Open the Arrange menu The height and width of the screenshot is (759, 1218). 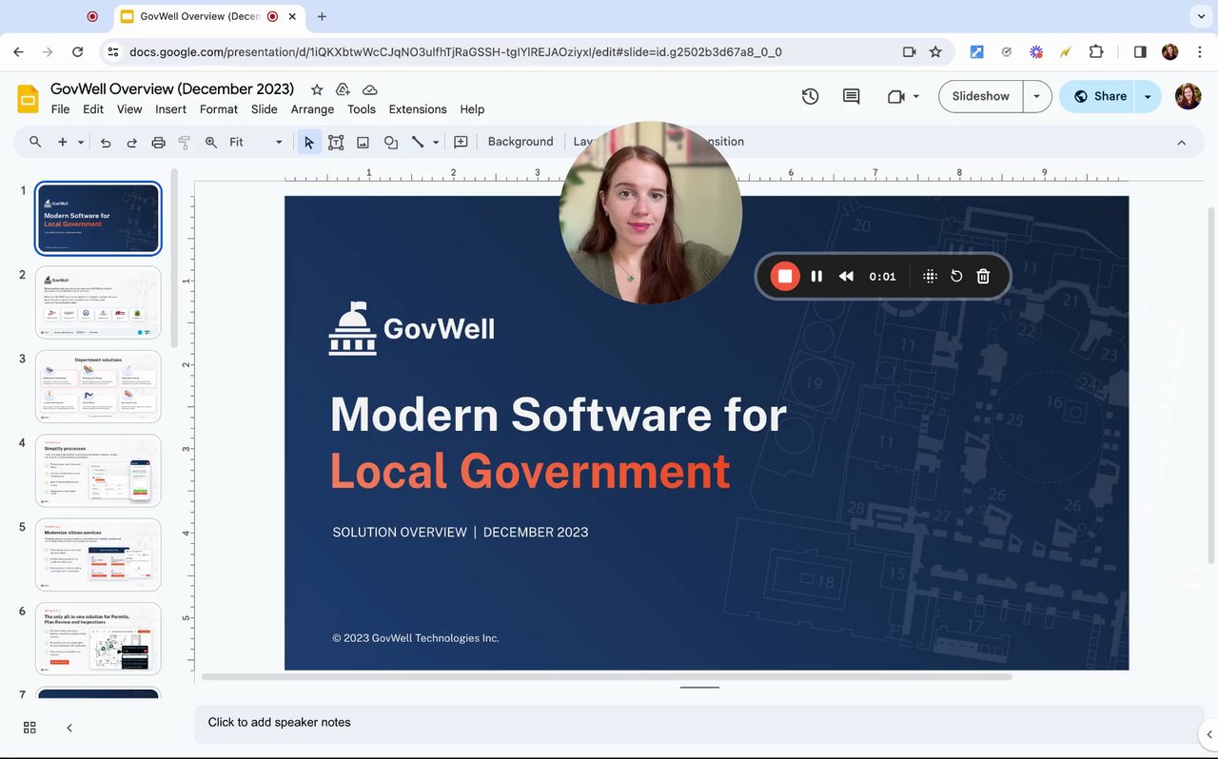pos(312,109)
